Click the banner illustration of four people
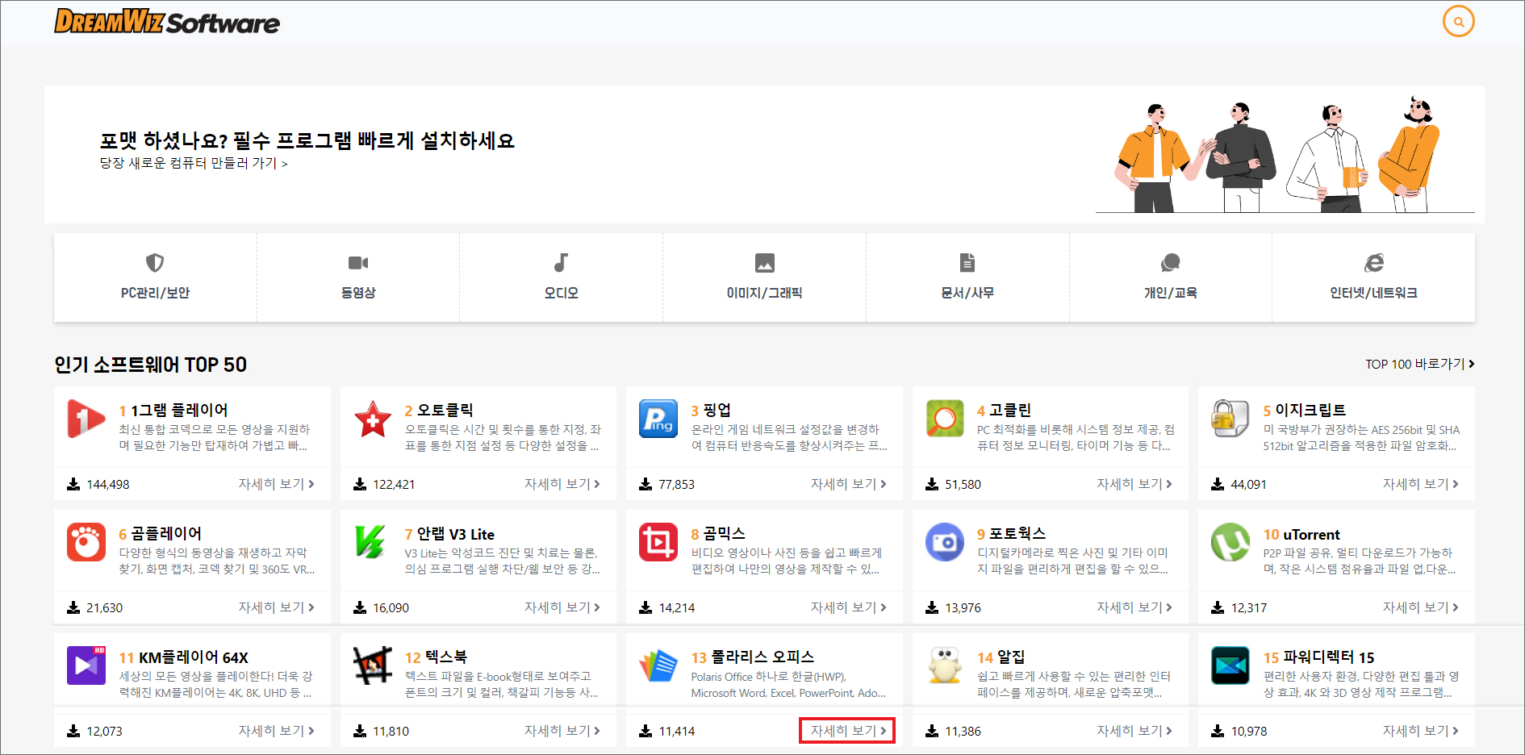The image size is (1525, 755). [x=1285, y=155]
